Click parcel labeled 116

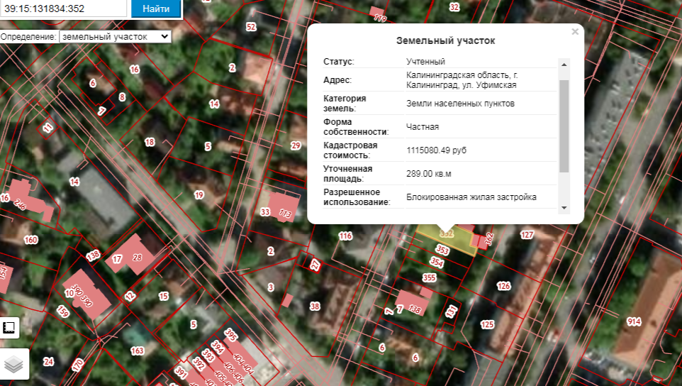click(x=345, y=236)
